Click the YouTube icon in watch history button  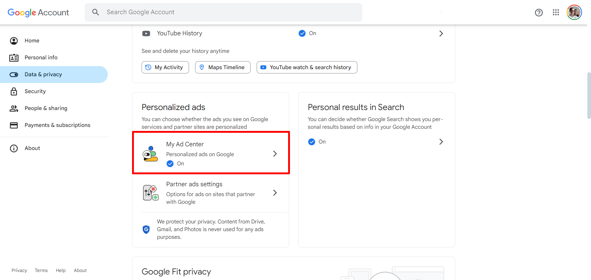coord(263,67)
